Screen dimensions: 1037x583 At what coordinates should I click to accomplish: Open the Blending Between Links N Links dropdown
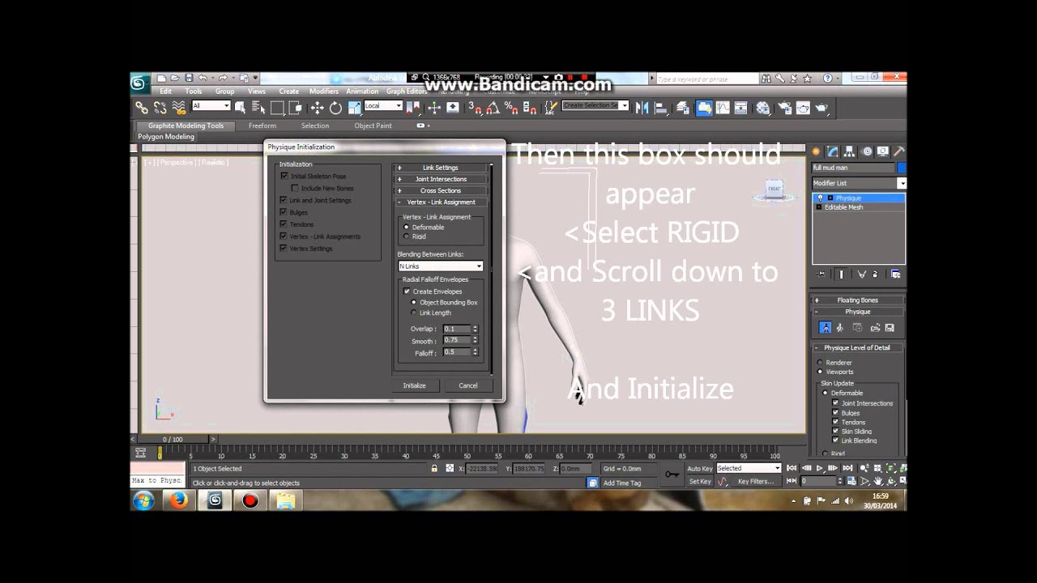(440, 266)
